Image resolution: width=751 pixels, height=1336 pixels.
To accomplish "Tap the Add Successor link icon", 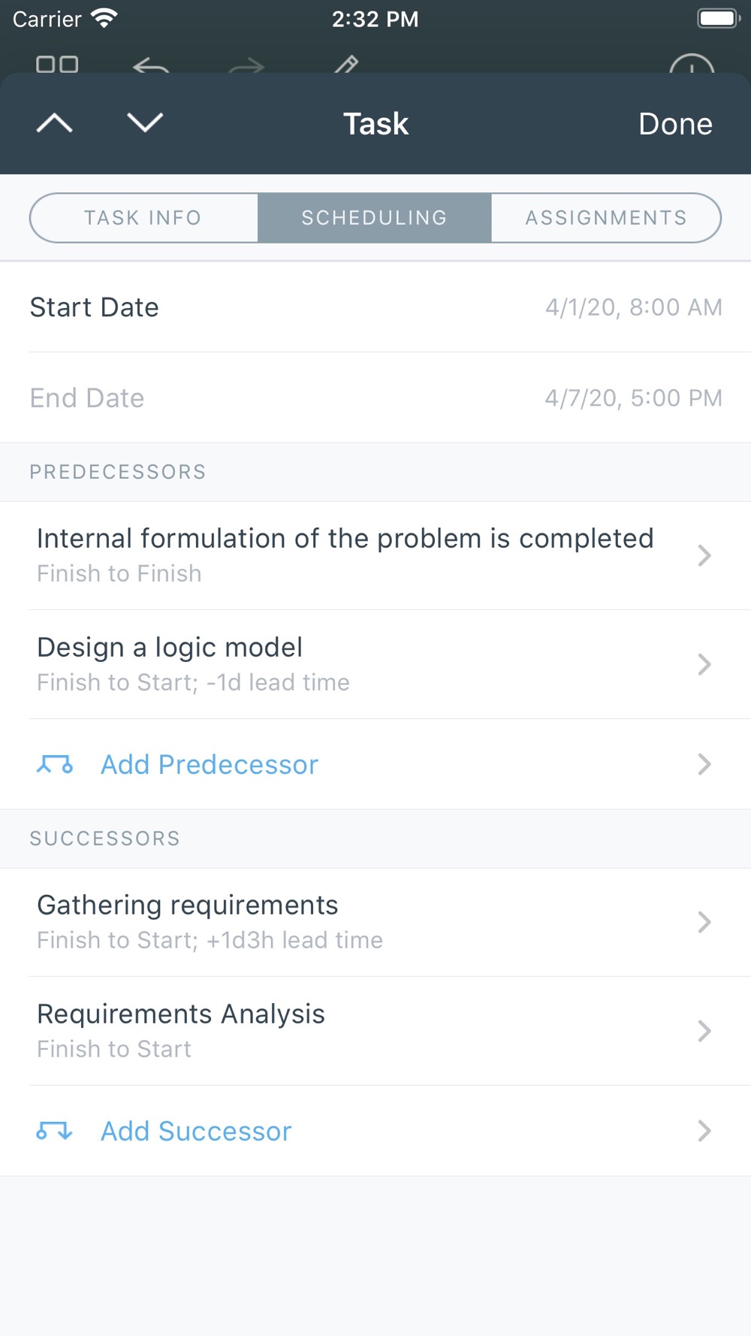I will click(55, 1132).
